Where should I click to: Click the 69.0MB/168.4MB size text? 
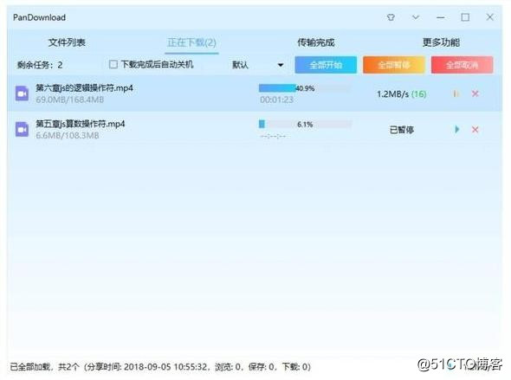tap(69, 100)
